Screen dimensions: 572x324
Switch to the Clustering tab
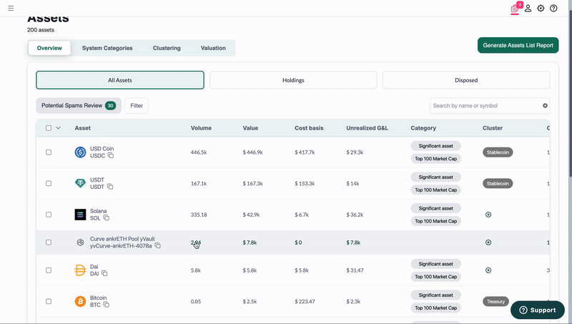167,48
